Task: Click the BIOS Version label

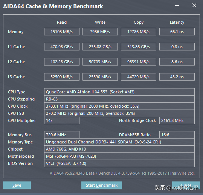Action: 20,163
